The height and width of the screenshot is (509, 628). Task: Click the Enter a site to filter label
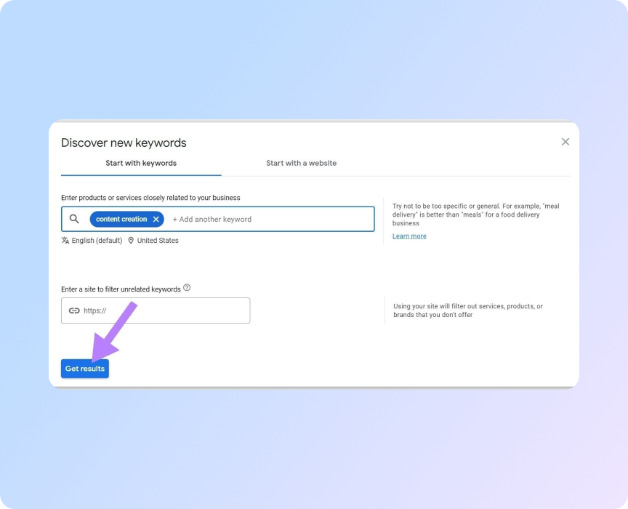coord(121,289)
